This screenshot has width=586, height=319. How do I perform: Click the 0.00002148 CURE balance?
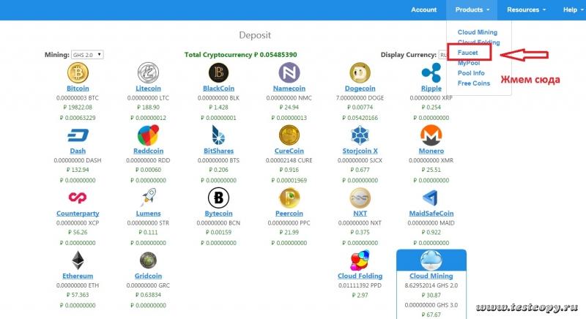coord(289,160)
